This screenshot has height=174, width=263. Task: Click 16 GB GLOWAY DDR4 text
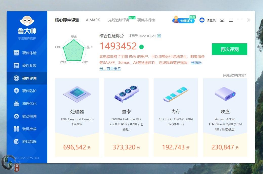click(176, 122)
